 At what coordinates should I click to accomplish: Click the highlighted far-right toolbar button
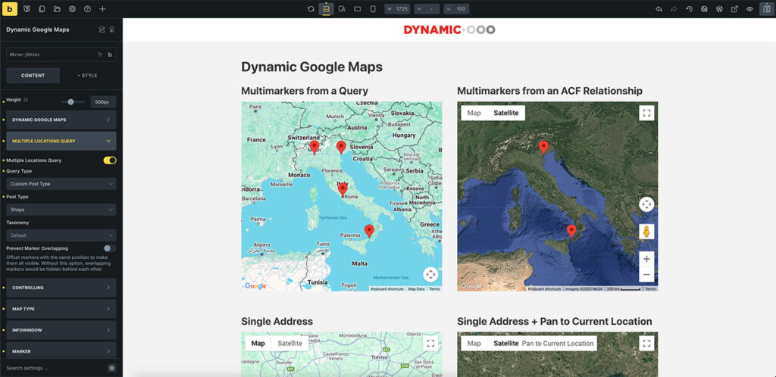click(x=767, y=9)
